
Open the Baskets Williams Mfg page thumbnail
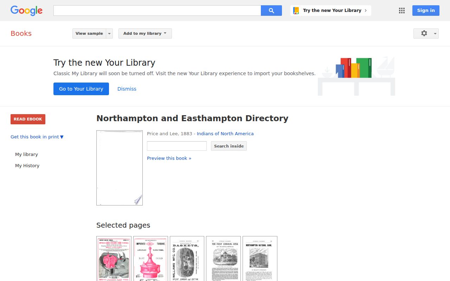(x=187, y=259)
